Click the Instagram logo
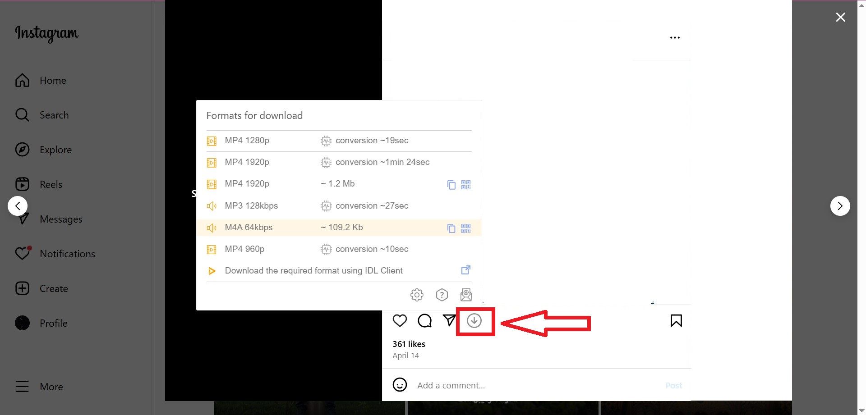 (x=46, y=33)
